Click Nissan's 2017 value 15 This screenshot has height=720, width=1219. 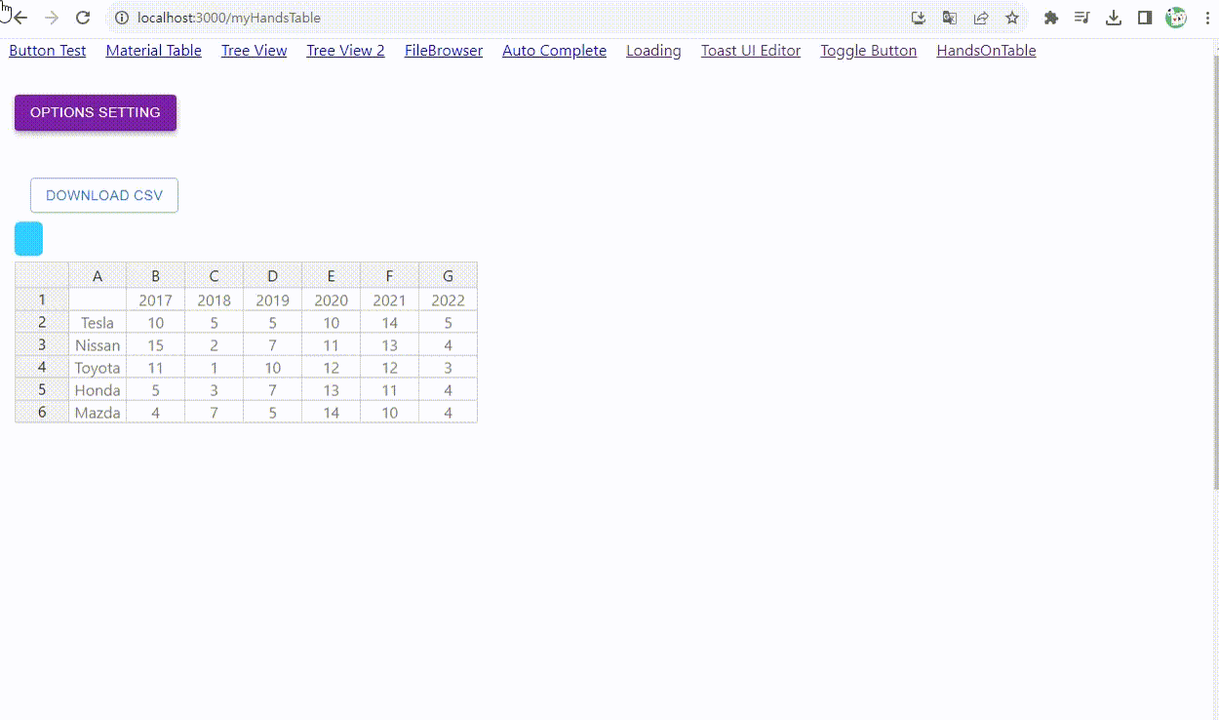pos(156,345)
